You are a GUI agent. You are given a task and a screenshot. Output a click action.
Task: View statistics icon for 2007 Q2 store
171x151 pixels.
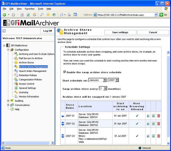tap(148, 124)
